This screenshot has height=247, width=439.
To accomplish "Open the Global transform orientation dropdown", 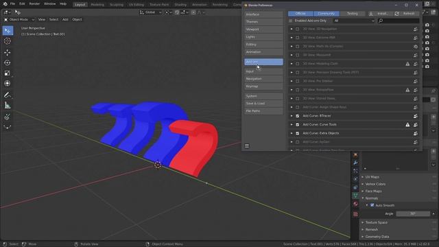I will (x=151, y=12).
